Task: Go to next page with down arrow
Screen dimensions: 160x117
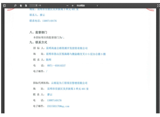Action: [26, 5]
